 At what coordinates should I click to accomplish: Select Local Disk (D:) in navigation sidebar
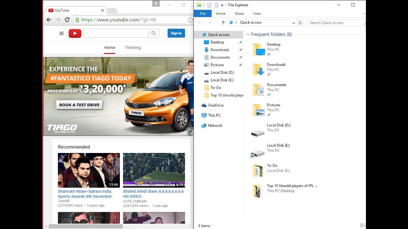222,73
